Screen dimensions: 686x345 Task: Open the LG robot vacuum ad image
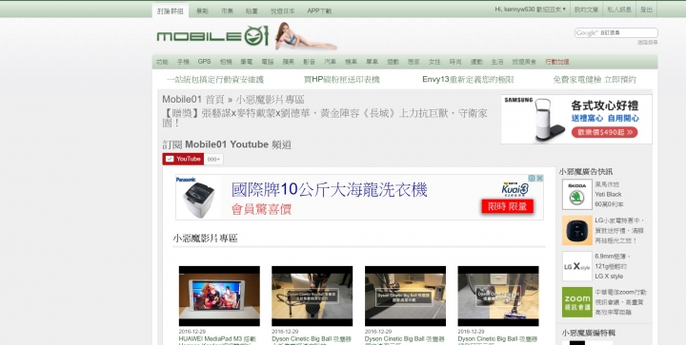[x=577, y=230]
